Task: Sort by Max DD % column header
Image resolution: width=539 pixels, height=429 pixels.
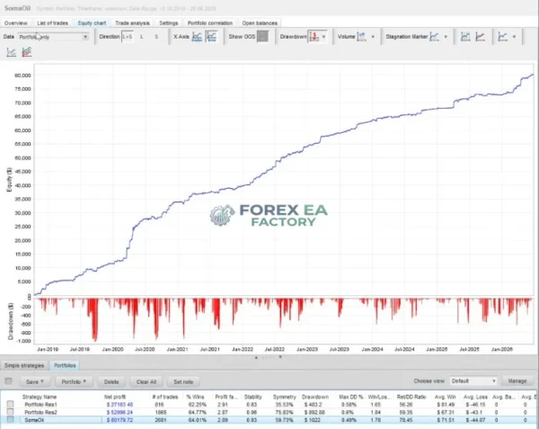Action: pos(351,397)
